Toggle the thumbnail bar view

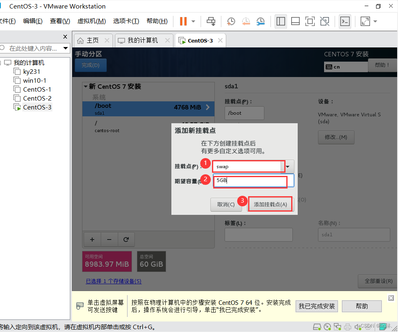296,21
